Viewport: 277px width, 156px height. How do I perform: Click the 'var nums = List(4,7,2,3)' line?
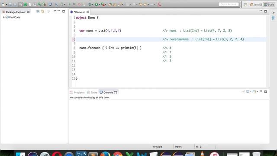pyautogui.click(x=100, y=31)
